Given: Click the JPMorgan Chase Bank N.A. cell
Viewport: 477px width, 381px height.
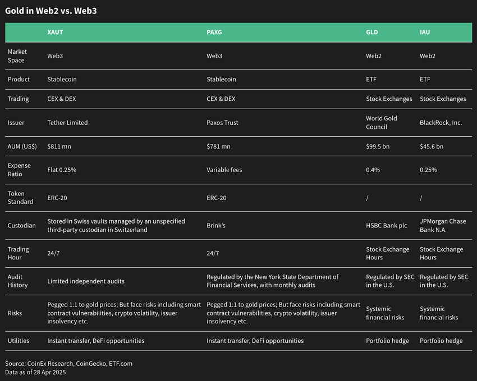Looking at the screenshot, I should coord(443,225).
